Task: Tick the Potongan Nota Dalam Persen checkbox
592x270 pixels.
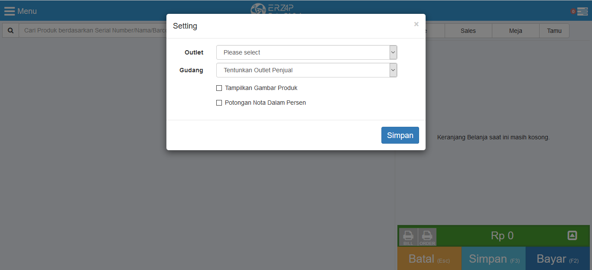Action: pos(219,103)
